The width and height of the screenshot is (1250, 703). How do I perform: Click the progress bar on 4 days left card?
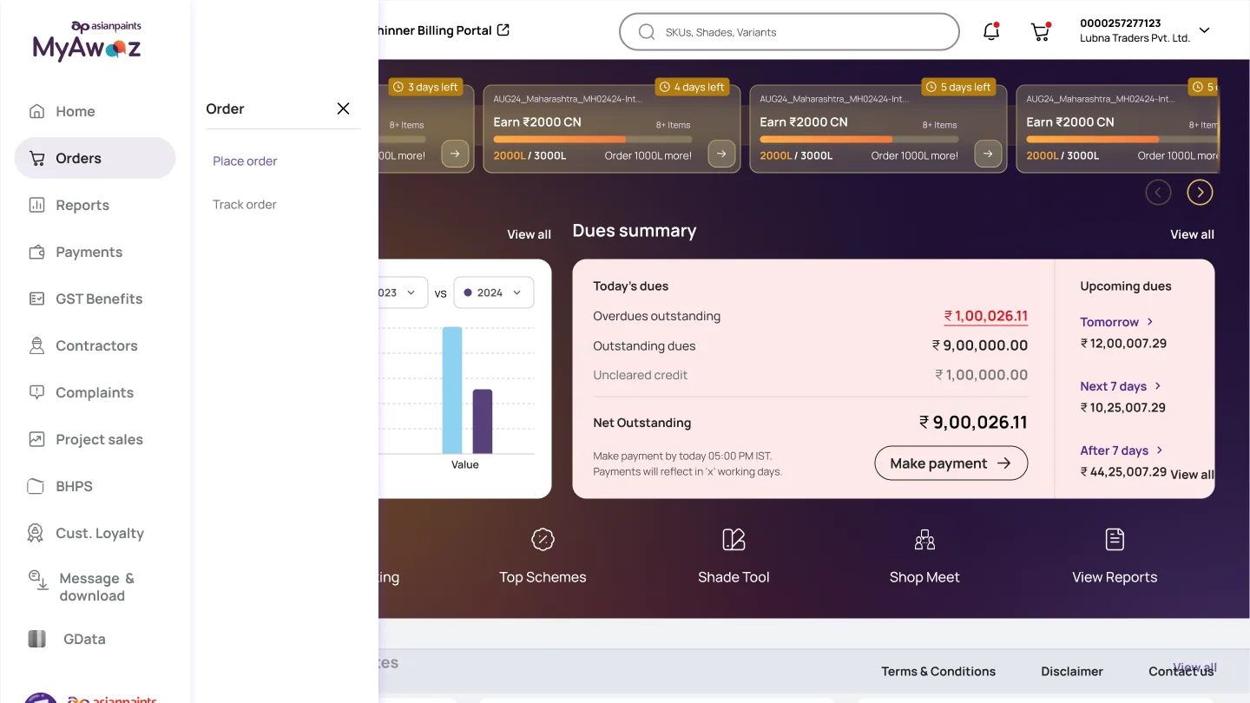593,139
